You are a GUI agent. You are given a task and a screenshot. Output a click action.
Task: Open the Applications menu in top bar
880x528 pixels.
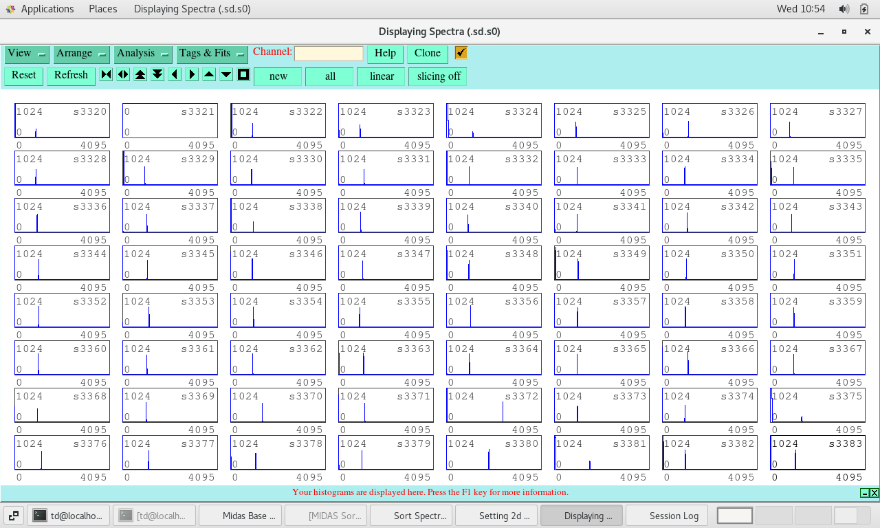(47, 9)
